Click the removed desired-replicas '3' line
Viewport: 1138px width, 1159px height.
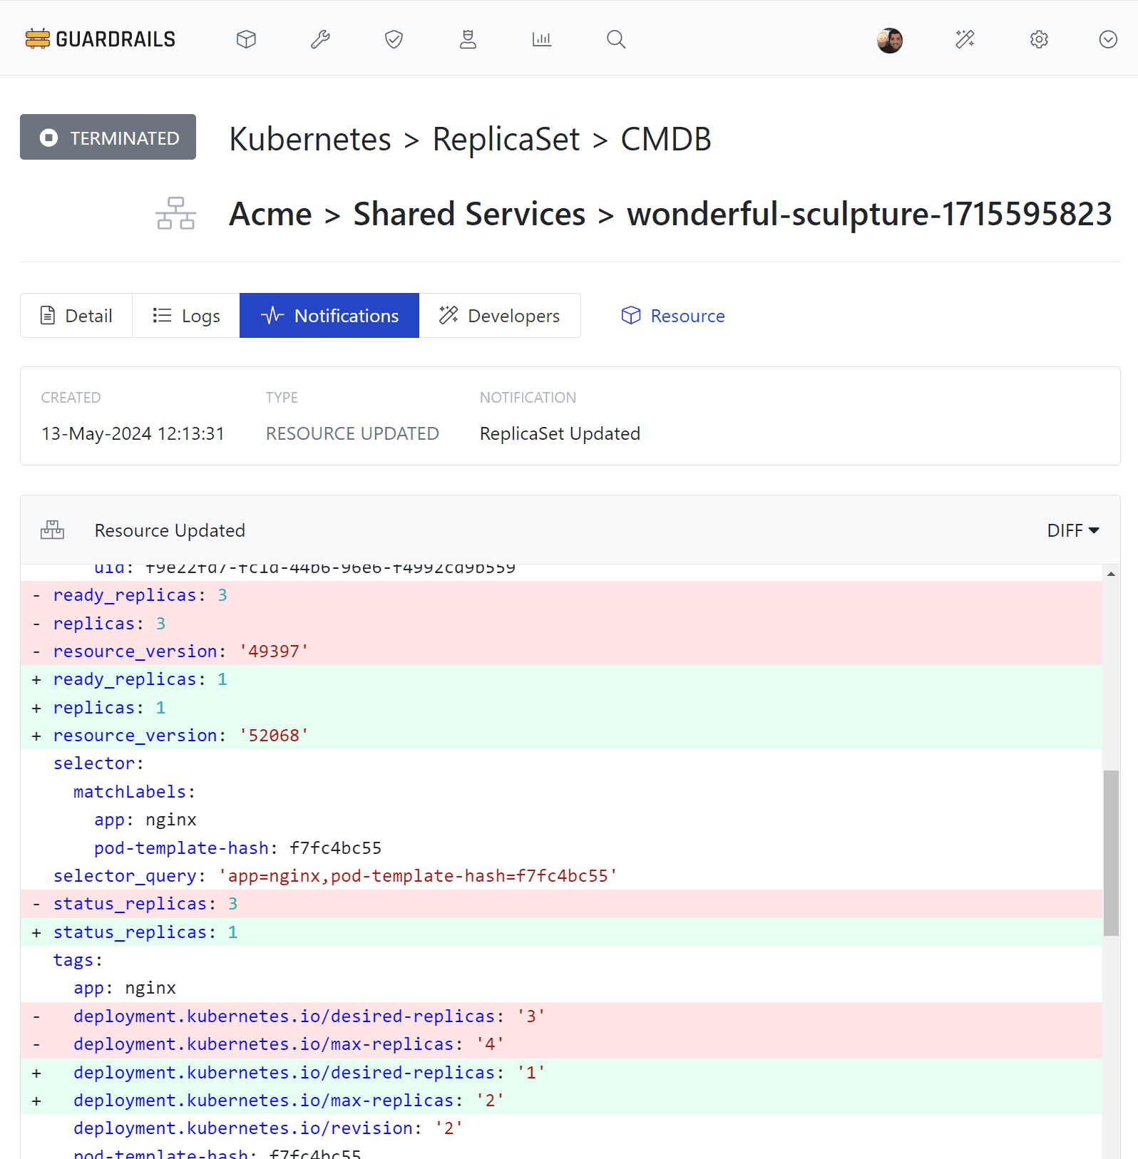pos(561,1016)
